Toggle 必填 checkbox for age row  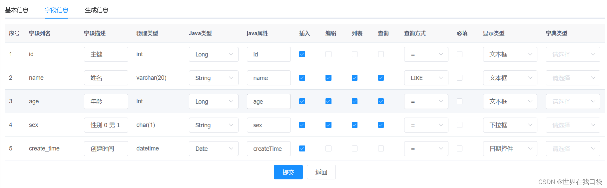point(460,101)
